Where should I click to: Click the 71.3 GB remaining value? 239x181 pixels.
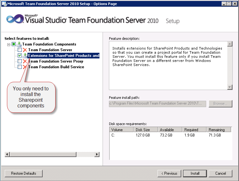coord(215,135)
